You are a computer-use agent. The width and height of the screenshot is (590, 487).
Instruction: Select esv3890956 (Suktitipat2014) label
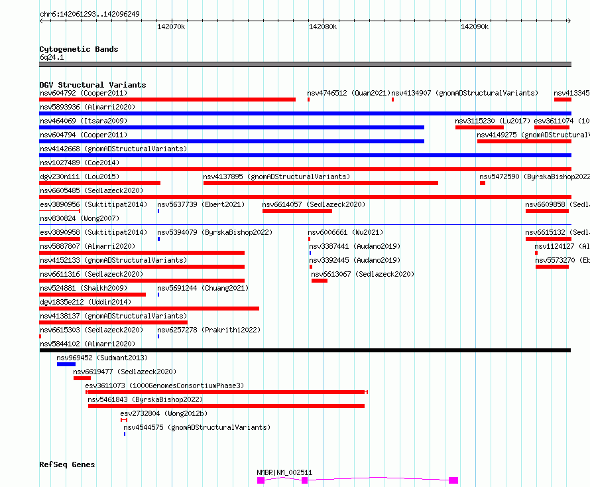(x=93, y=204)
